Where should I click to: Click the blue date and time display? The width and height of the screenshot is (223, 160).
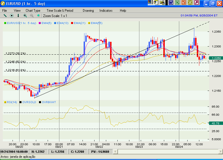click(x=199, y=16)
